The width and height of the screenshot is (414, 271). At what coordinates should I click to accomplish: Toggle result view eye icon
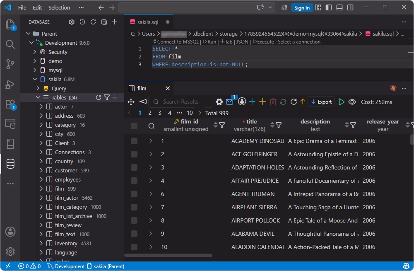point(352,102)
